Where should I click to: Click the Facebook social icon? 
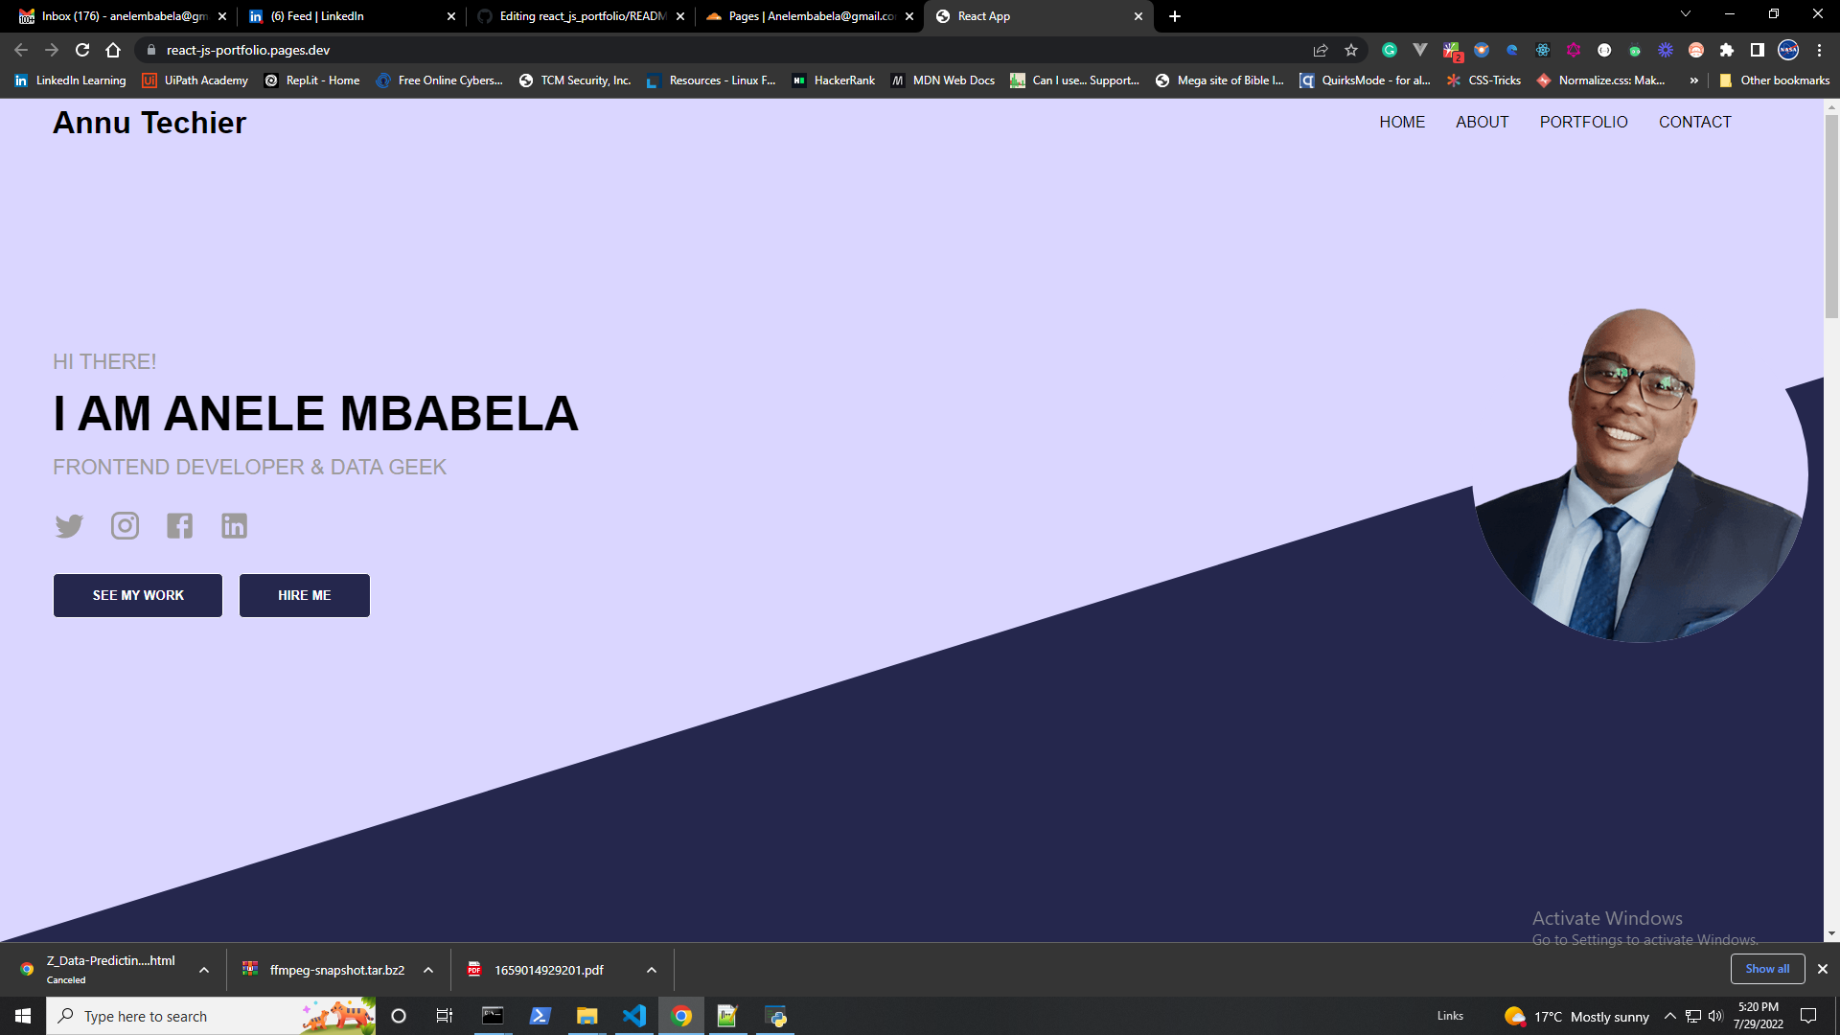pyautogui.click(x=179, y=525)
